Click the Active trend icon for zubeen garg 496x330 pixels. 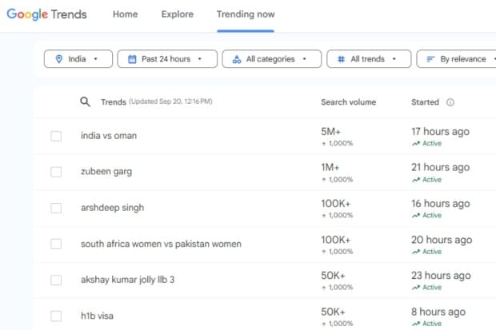416,180
